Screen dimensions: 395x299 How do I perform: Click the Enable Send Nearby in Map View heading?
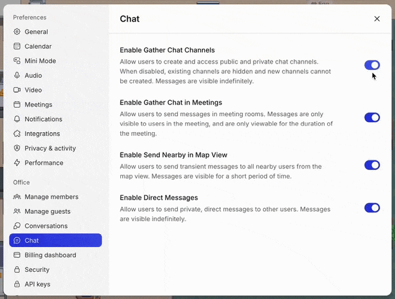[173, 155]
